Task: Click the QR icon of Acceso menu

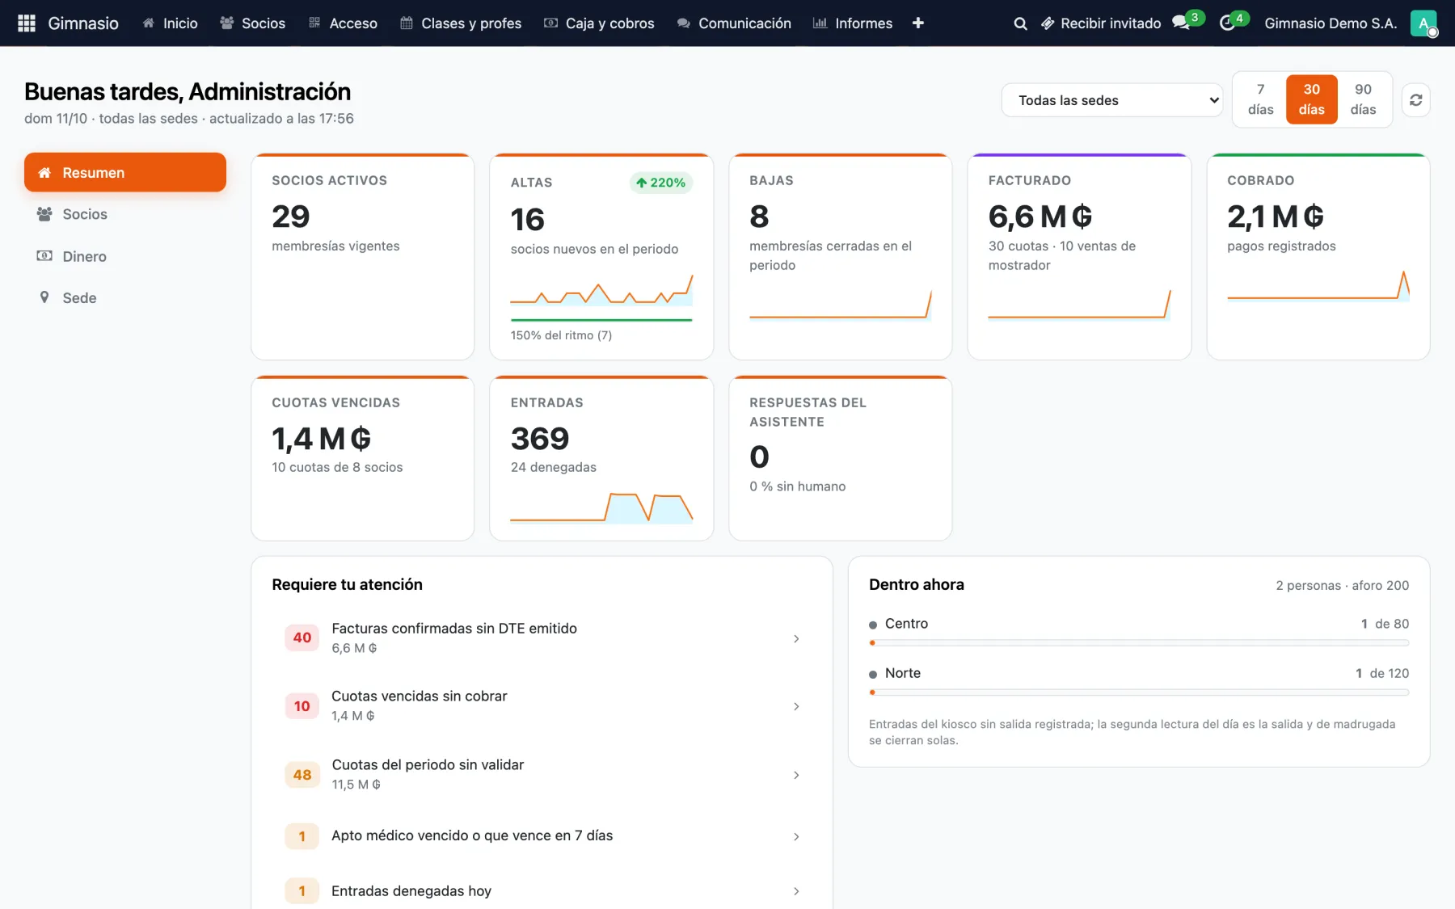Action: (314, 23)
